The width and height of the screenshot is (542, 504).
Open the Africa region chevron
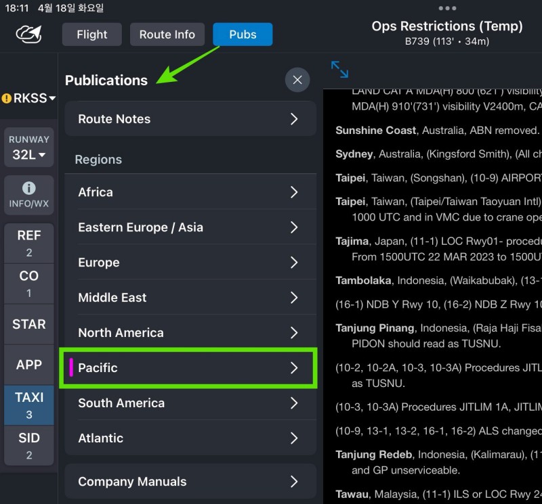tap(294, 192)
